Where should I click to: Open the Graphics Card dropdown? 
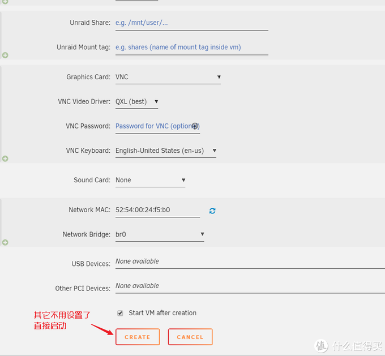[168, 78]
